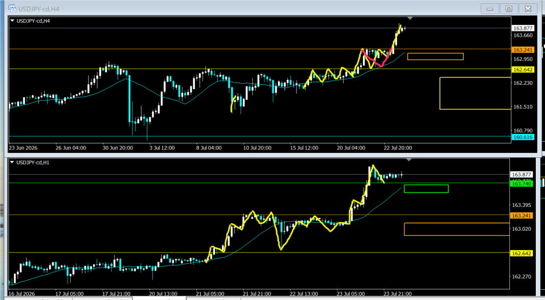Click the 8 Jul 04:00 time label
This screenshot has width=545, height=300.
point(209,148)
